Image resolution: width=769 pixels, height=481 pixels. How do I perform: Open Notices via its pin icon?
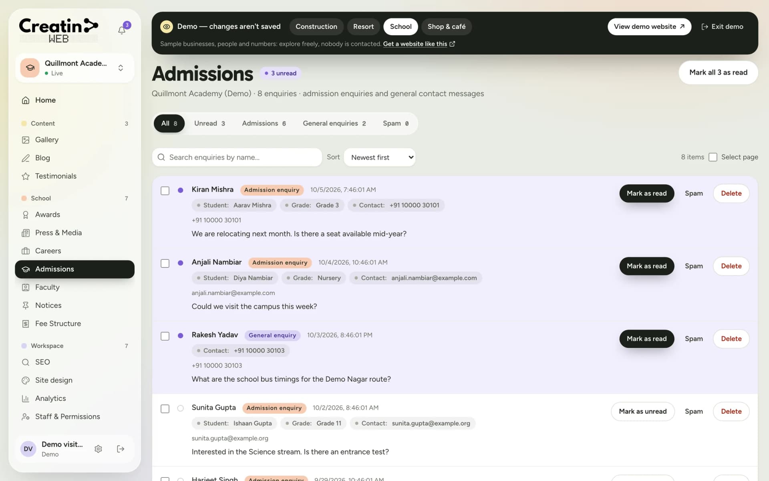pos(26,305)
